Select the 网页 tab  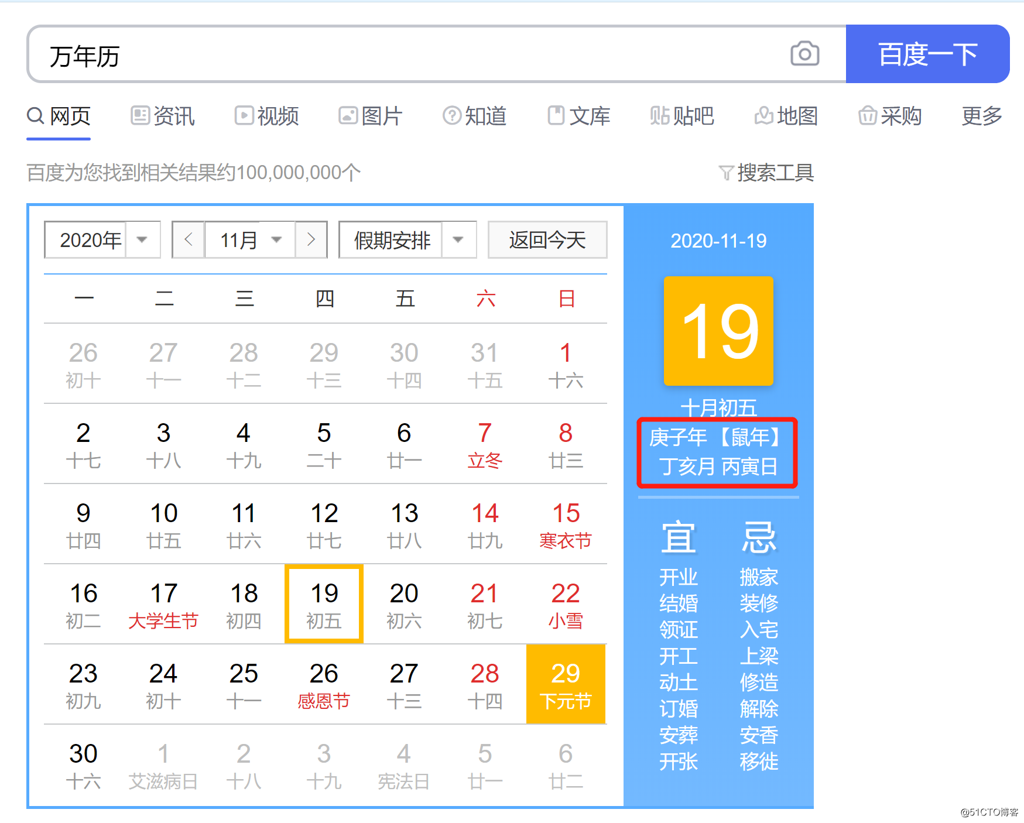pyautogui.click(x=59, y=116)
